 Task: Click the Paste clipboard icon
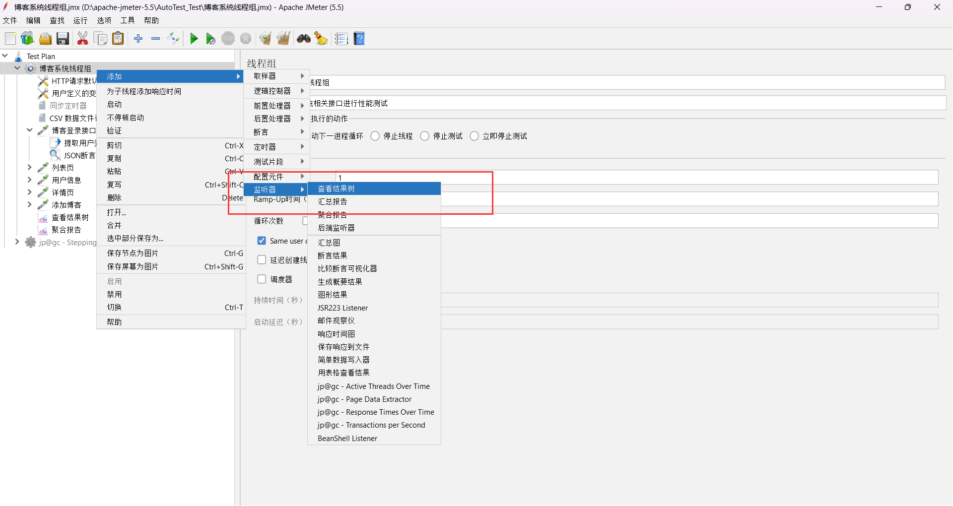tap(118, 39)
